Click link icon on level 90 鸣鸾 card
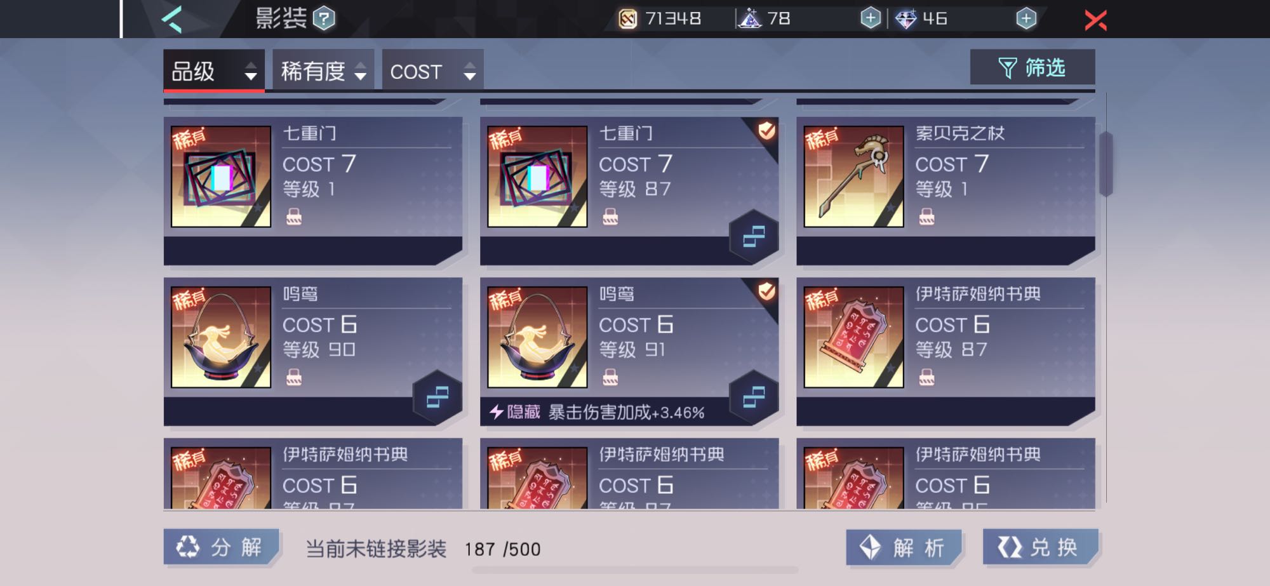The width and height of the screenshot is (1270, 586). 438,397
